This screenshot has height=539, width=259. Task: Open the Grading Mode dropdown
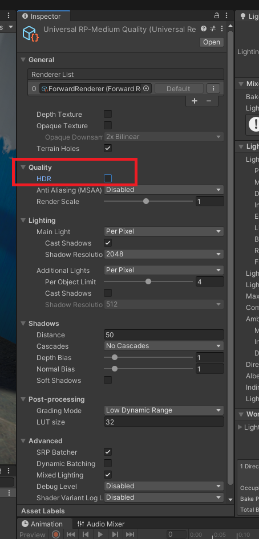[x=164, y=410]
